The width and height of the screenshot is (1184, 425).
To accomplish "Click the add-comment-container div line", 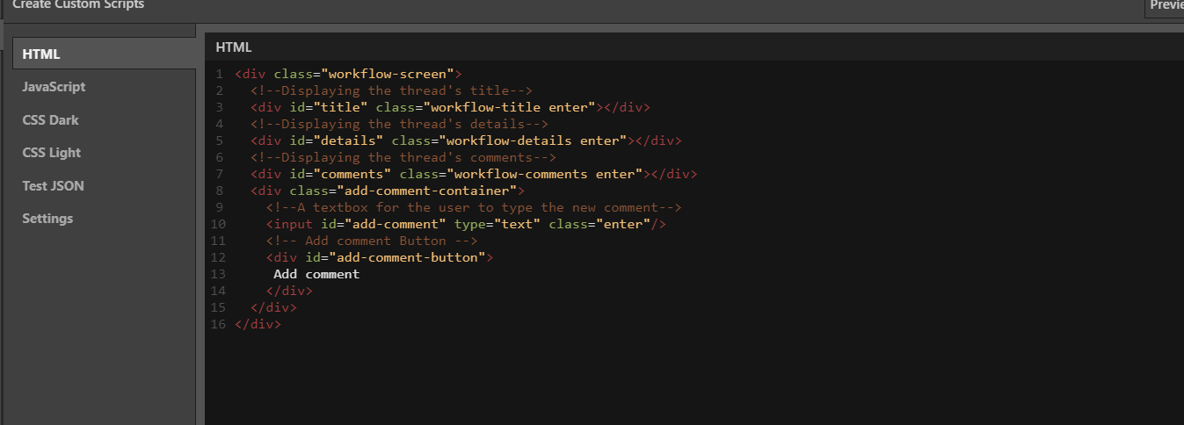I will [387, 191].
